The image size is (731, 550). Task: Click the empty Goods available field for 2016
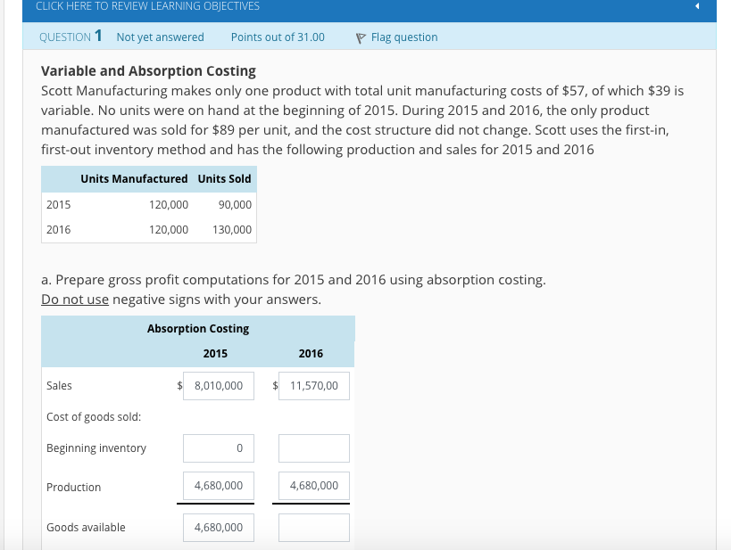point(313,527)
